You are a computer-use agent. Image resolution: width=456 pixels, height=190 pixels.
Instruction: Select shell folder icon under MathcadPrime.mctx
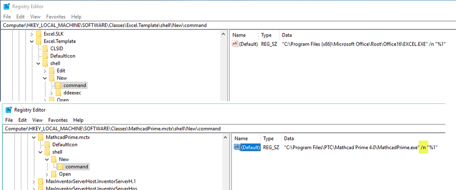(47, 152)
